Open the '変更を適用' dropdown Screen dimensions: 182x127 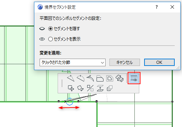73,62
